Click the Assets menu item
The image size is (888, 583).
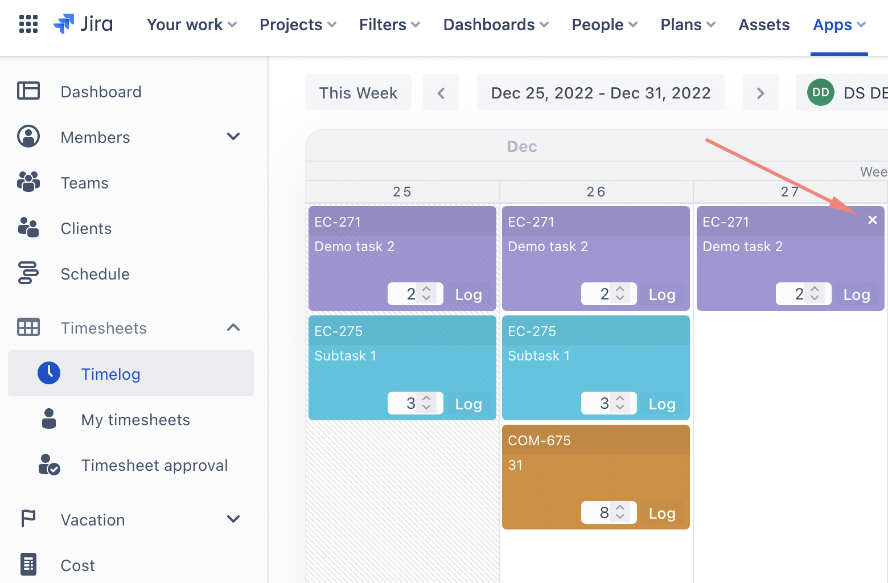pyautogui.click(x=764, y=24)
